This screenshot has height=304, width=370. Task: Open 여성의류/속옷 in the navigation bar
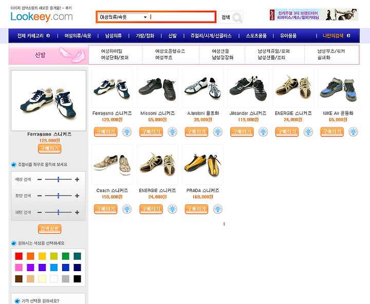coord(78,35)
